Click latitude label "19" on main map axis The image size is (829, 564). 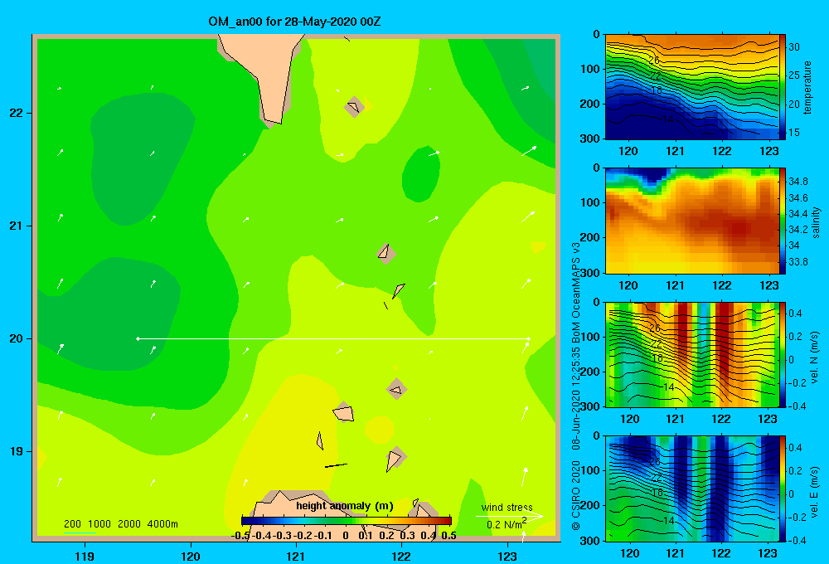click(x=17, y=451)
